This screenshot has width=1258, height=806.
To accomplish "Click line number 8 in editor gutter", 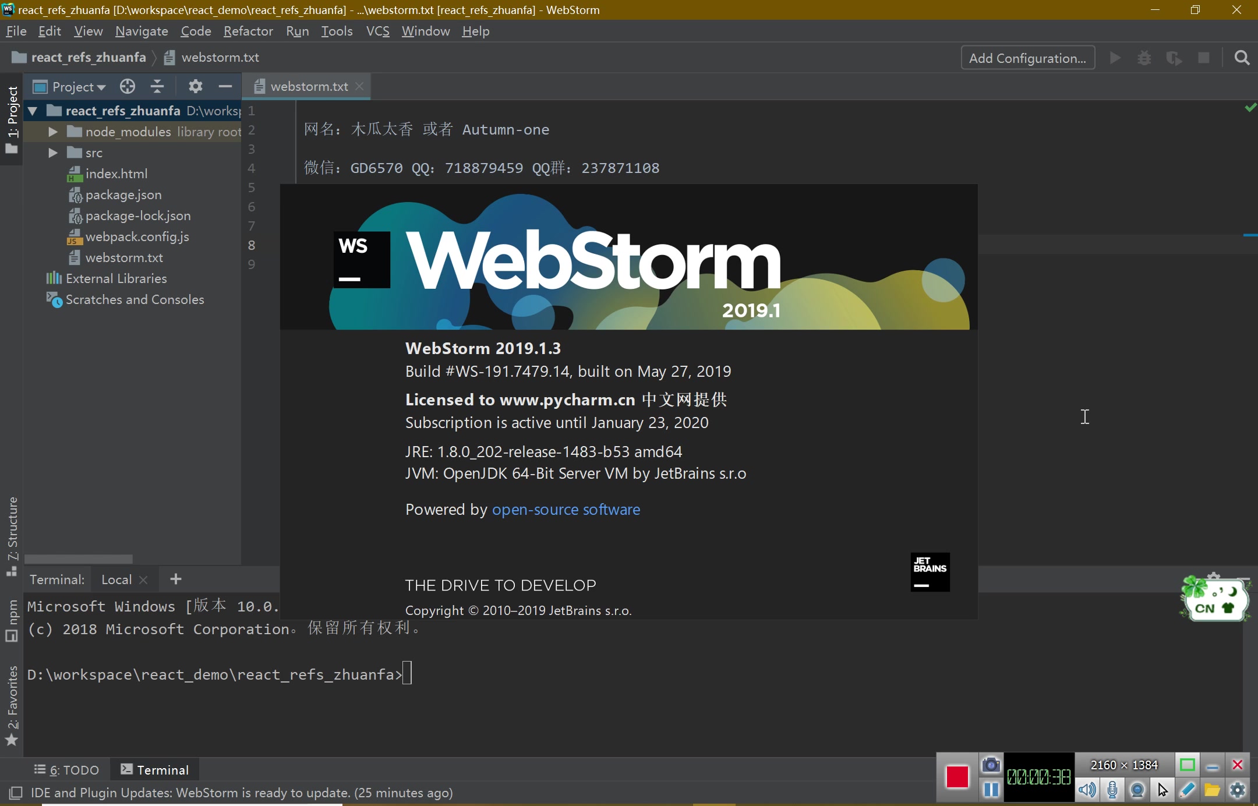I will pos(252,245).
